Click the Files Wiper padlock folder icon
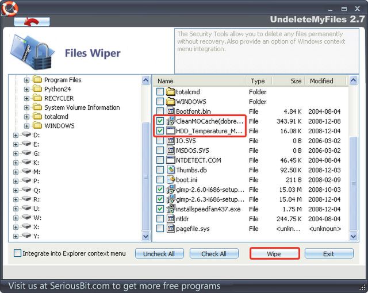The image size is (368, 293). (32, 52)
